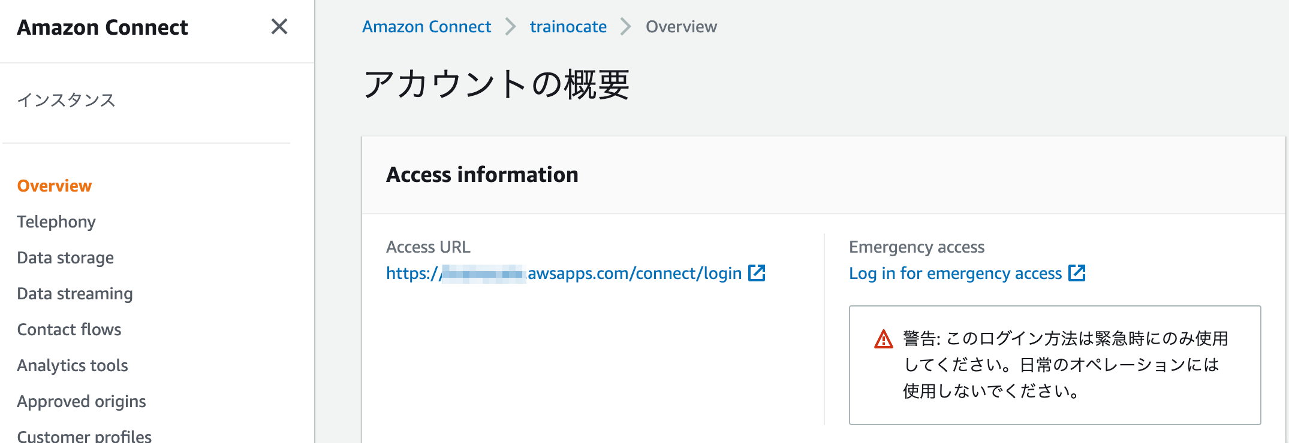The image size is (1289, 443).
Task: Click the Amazon Connect breadcrumb link
Action: point(427,26)
